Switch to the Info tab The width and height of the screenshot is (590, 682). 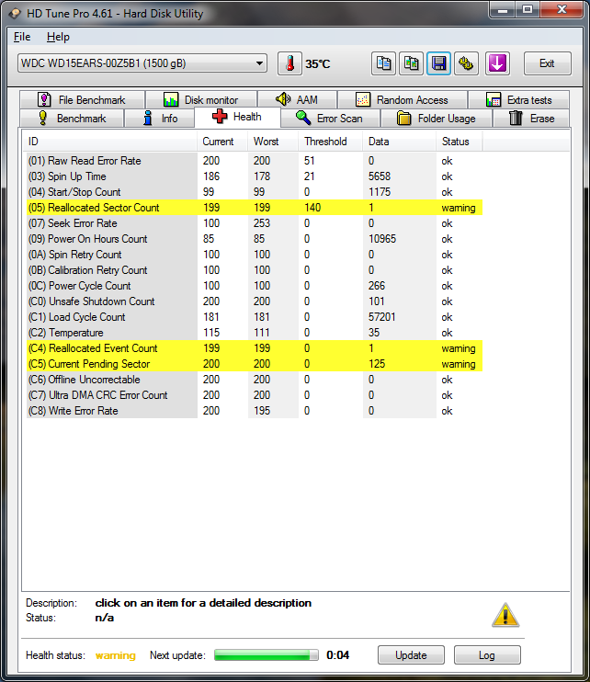[x=160, y=119]
